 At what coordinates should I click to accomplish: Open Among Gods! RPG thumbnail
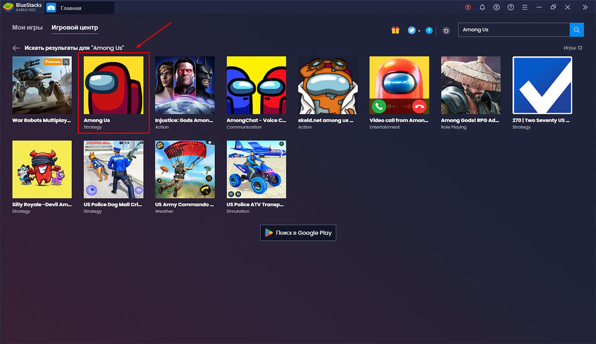tap(470, 85)
